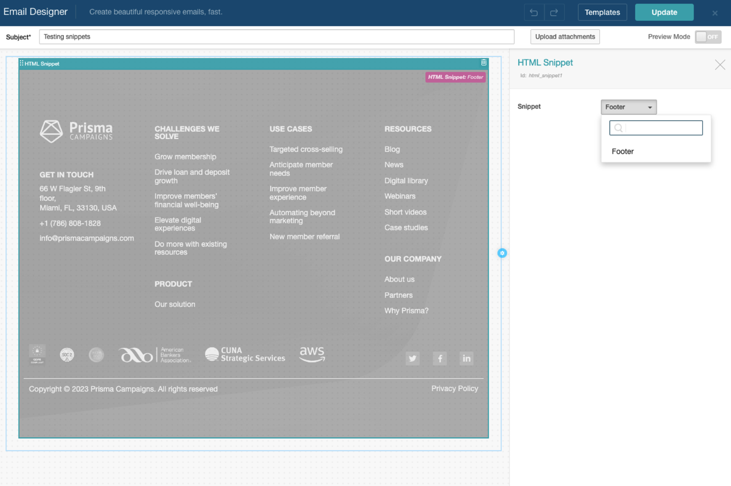731x486 pixels.
Task: Click Improve members' financial well-being link
Action: tap(186, 200)
